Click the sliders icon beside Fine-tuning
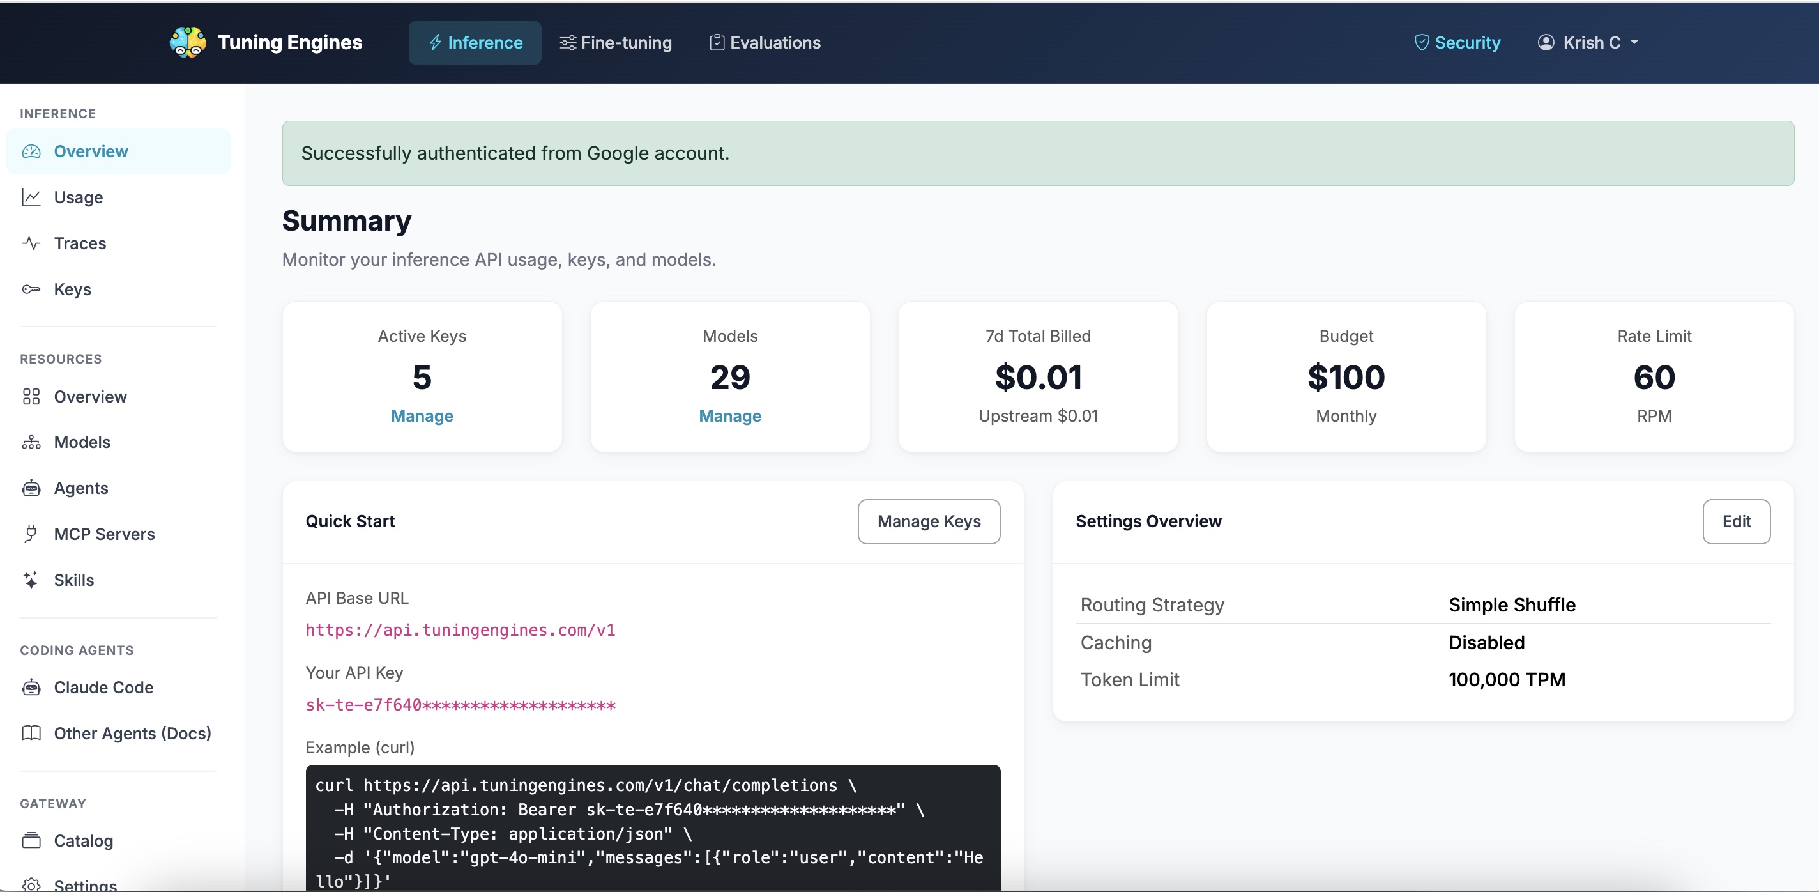The height and width of the screenshot is (892, 1819). pyautogui.click(x=568, y=42)
